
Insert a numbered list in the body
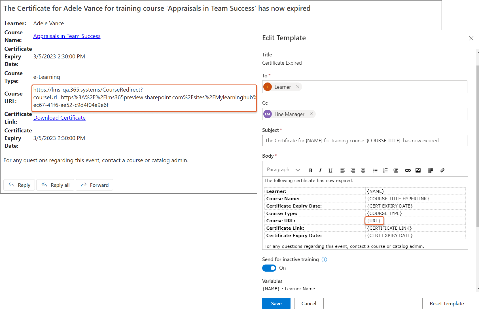point(385,170)
